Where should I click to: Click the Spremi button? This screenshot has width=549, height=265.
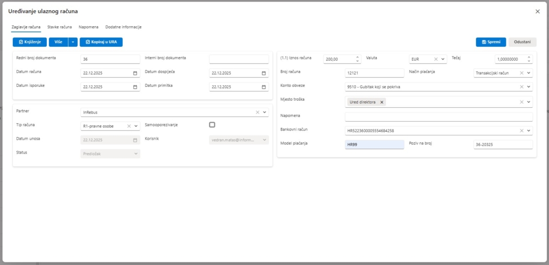[x=490, y=42]
